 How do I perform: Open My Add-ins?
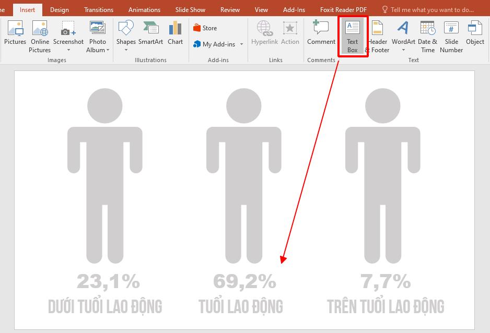click(214, 44)
